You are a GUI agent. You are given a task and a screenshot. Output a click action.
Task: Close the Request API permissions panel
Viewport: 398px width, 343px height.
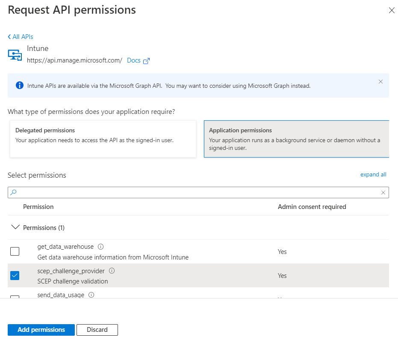(x=392, y=10)
